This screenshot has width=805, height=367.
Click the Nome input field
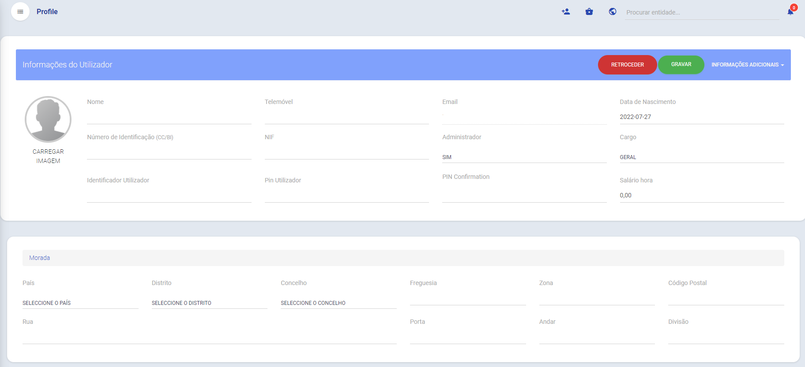point(169,117)
